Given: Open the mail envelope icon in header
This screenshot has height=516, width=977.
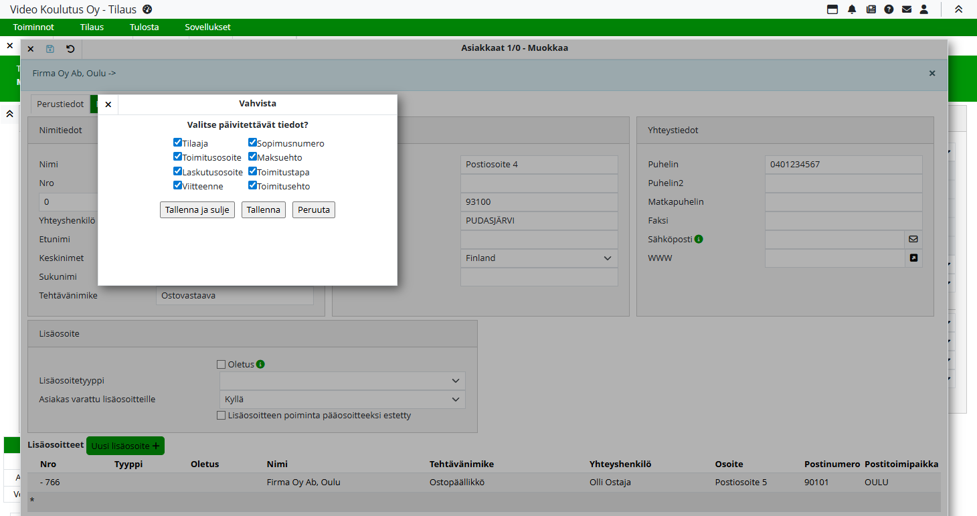Looking at the screenshot, I should [907, 9].
